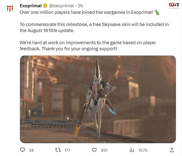Image resolution: width=182 pixels, height=156 pixels.
Task: Open the Skywave skin image
Action: click(x=98, y=99)
